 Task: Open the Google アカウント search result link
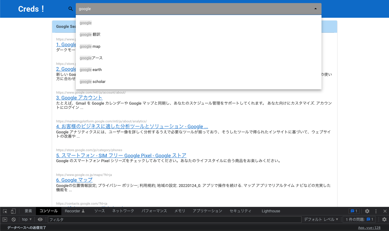point(79,97)
